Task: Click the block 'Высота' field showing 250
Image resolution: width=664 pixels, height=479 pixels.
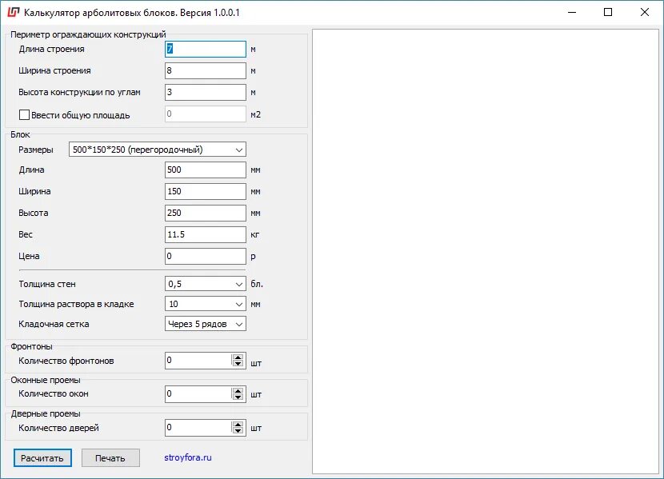Action: click(x=206, y=213)
